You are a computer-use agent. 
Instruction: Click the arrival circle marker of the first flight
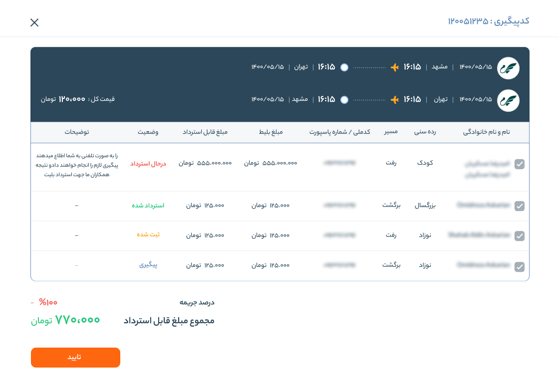click(x=344, y=67)
